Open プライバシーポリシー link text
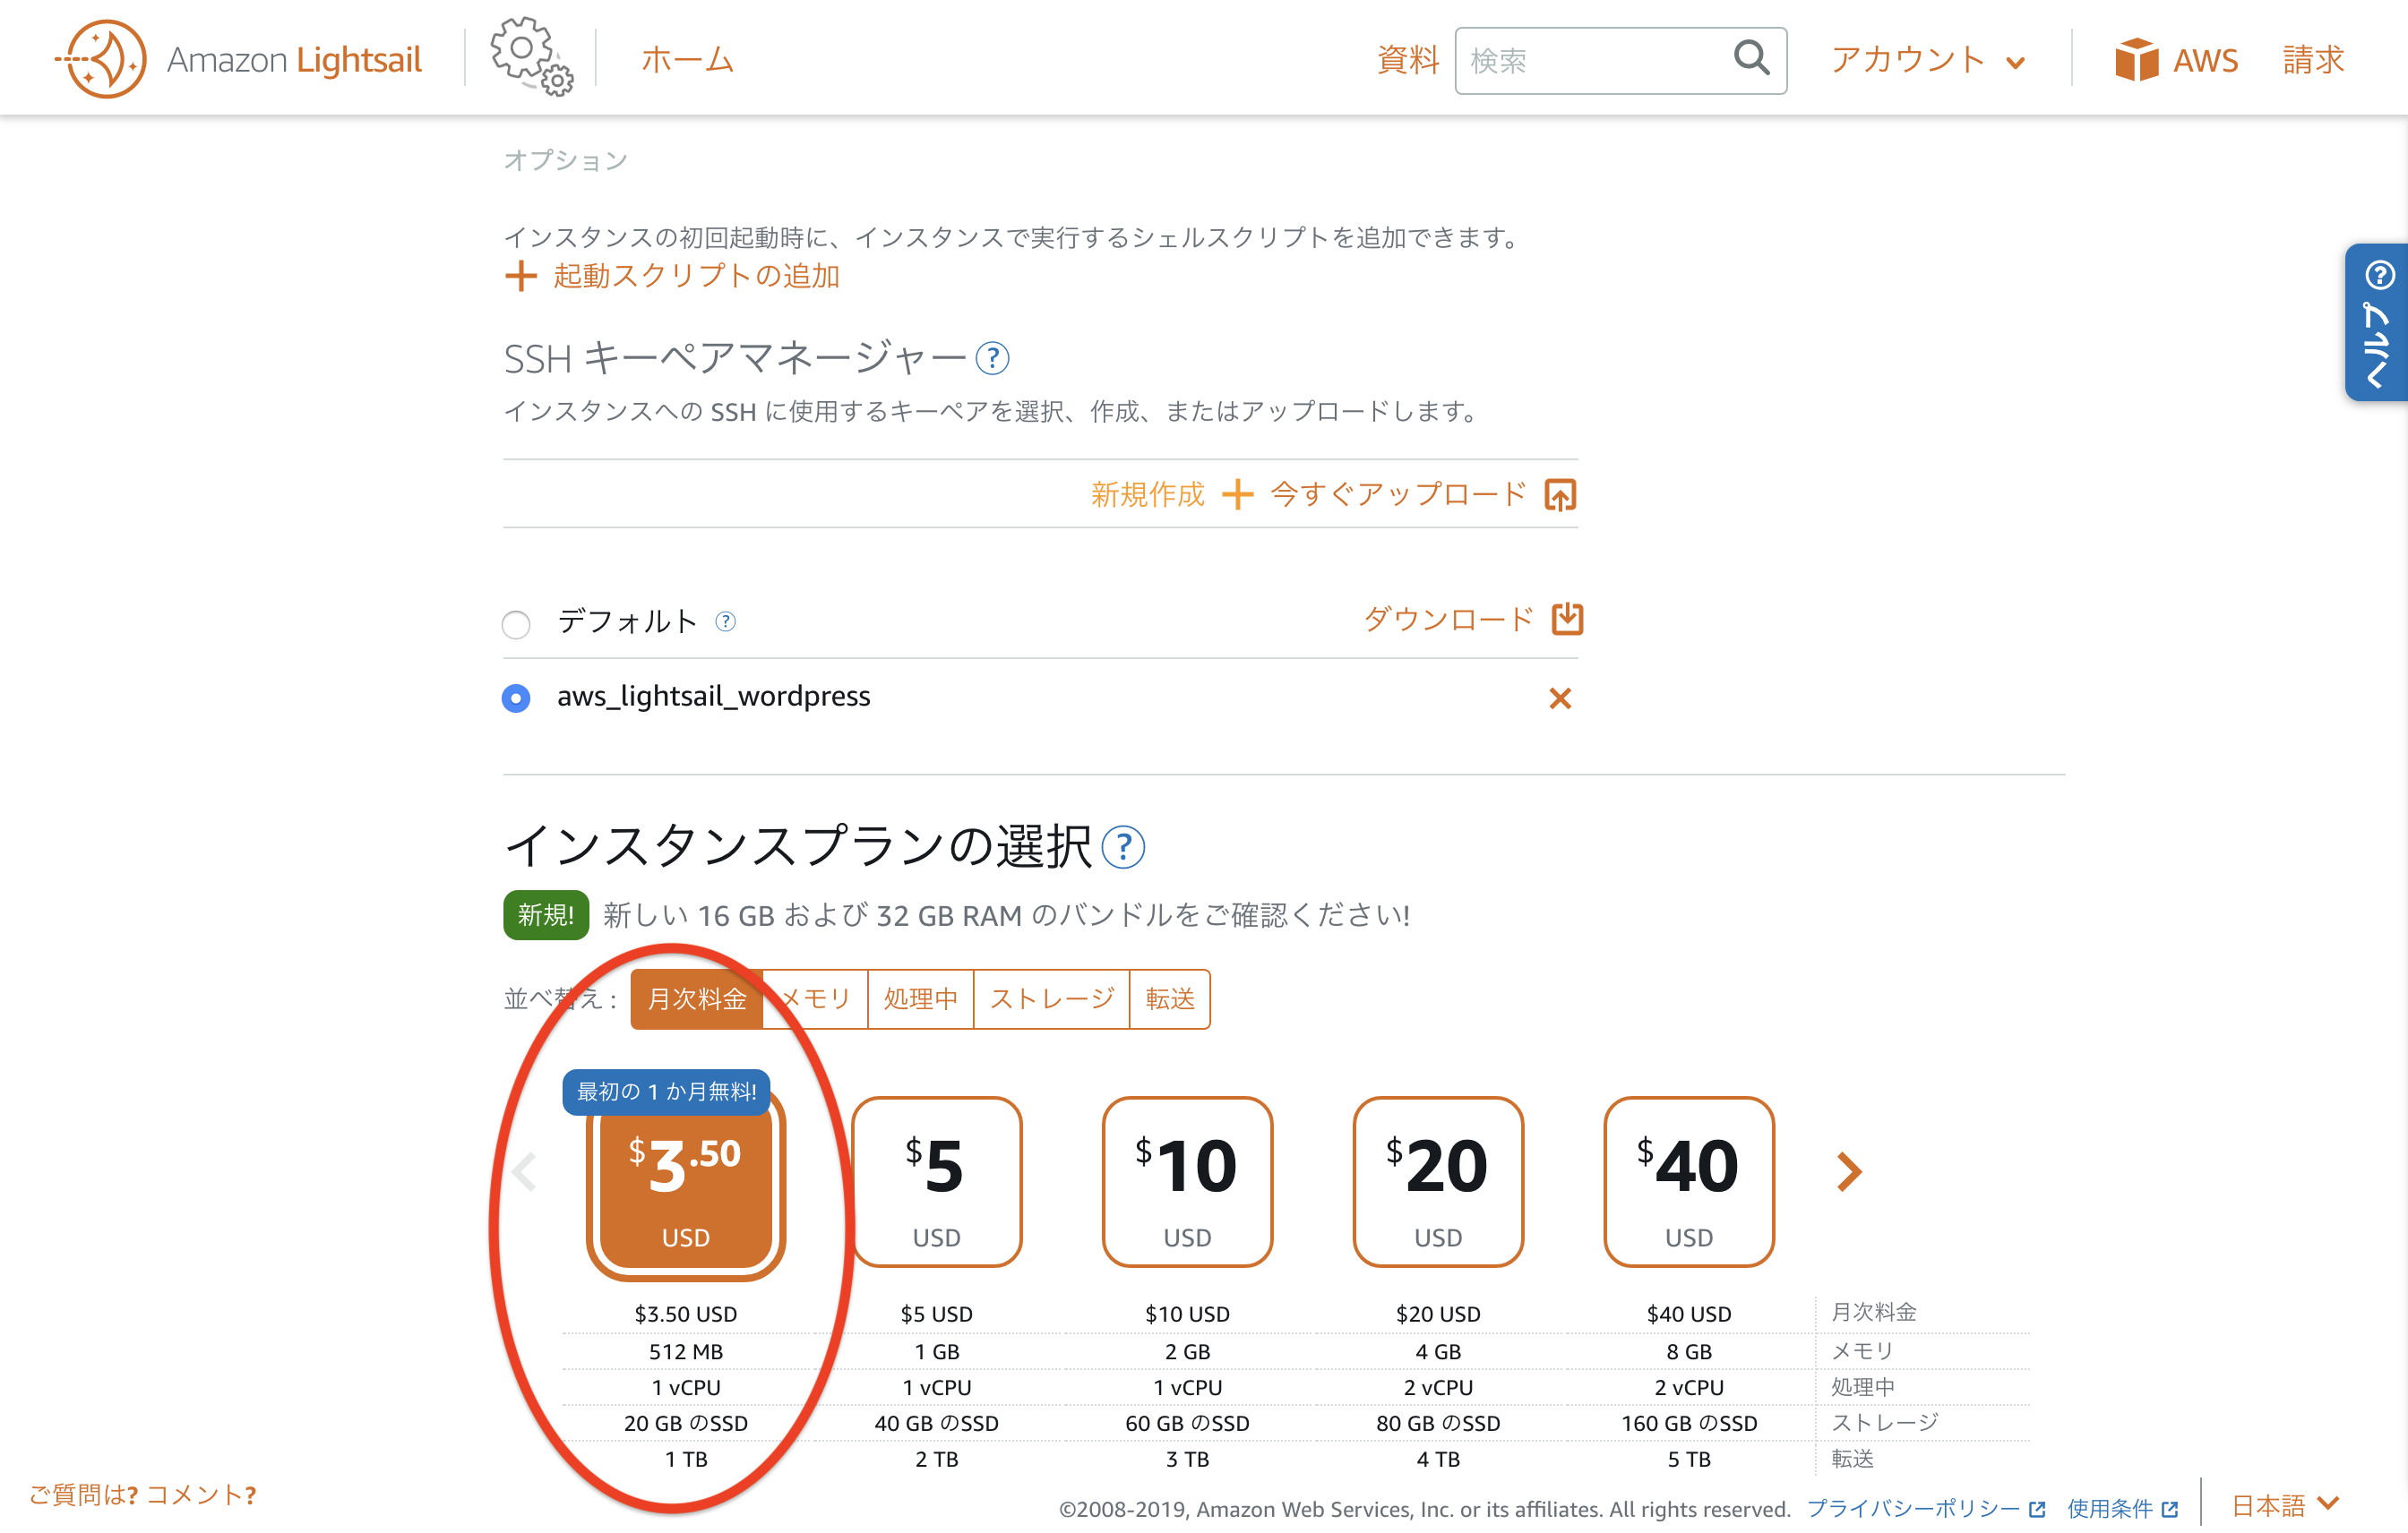The height and width of the screenshot is (1533, 2408). (1913, 1508)
